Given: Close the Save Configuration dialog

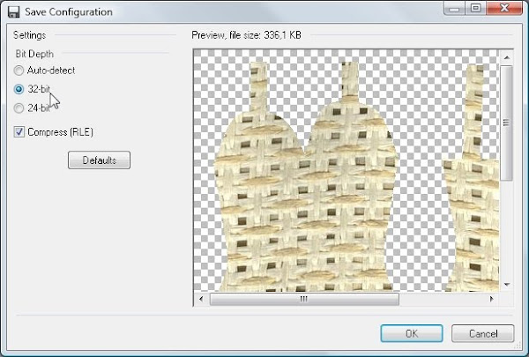Looking at the screenshot, I should click(504, 8).
